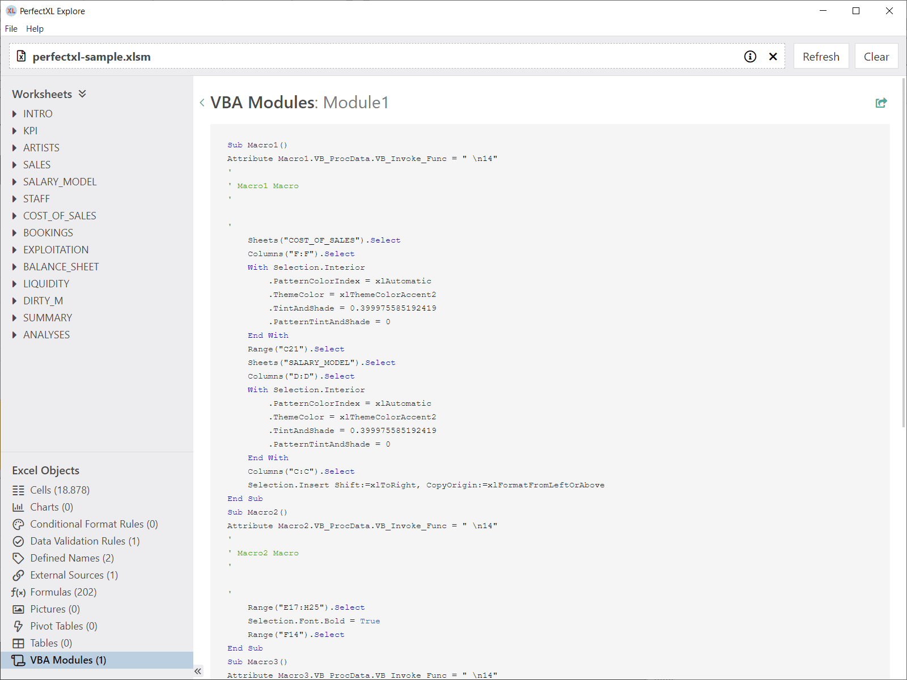Click the vertical scrollbar of code view

tap(903, 255)
